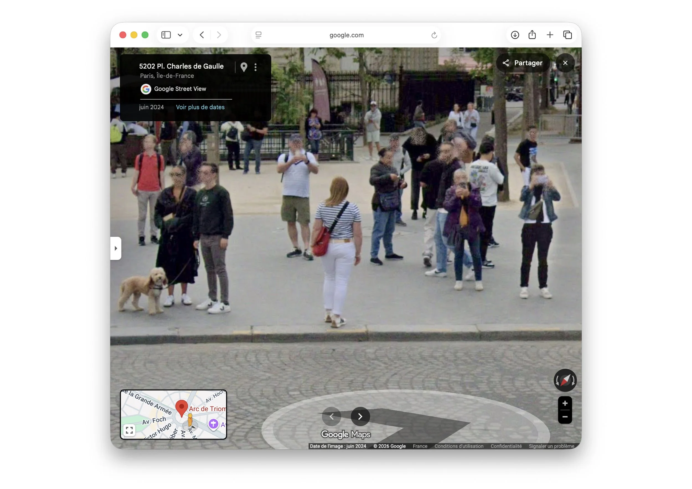Expand the minimap to fullscreen
The height and width of the screenshot is (489, 692).
129,430
